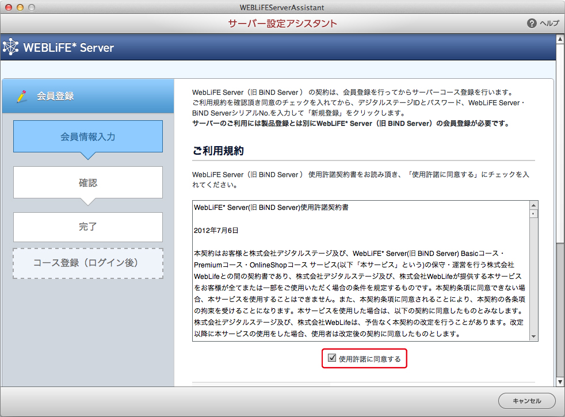Click main window scrollbar down arrow
565x417 pixels.
tap(560, 382)
